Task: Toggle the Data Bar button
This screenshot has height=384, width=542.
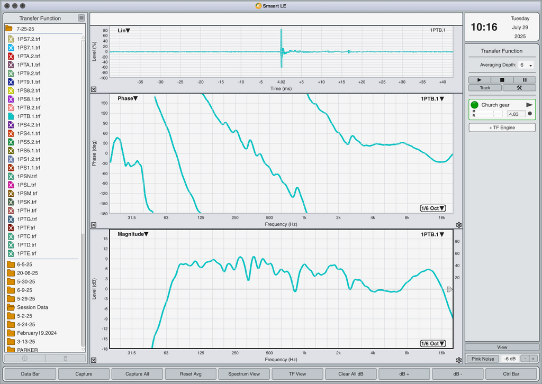Action: 30,373
